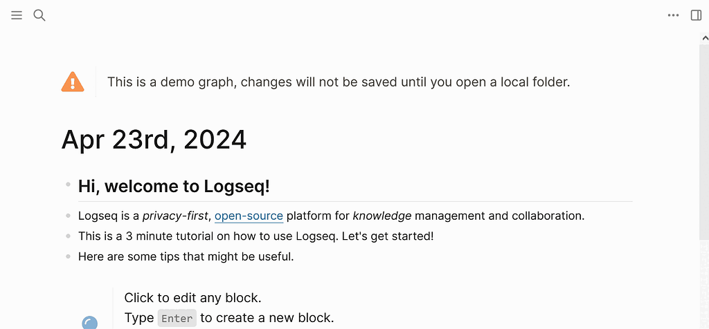The image size is (709, 329).
Task: Click the scrollbar up arrow
Action: pyautogui.click(x=704, y=39)
